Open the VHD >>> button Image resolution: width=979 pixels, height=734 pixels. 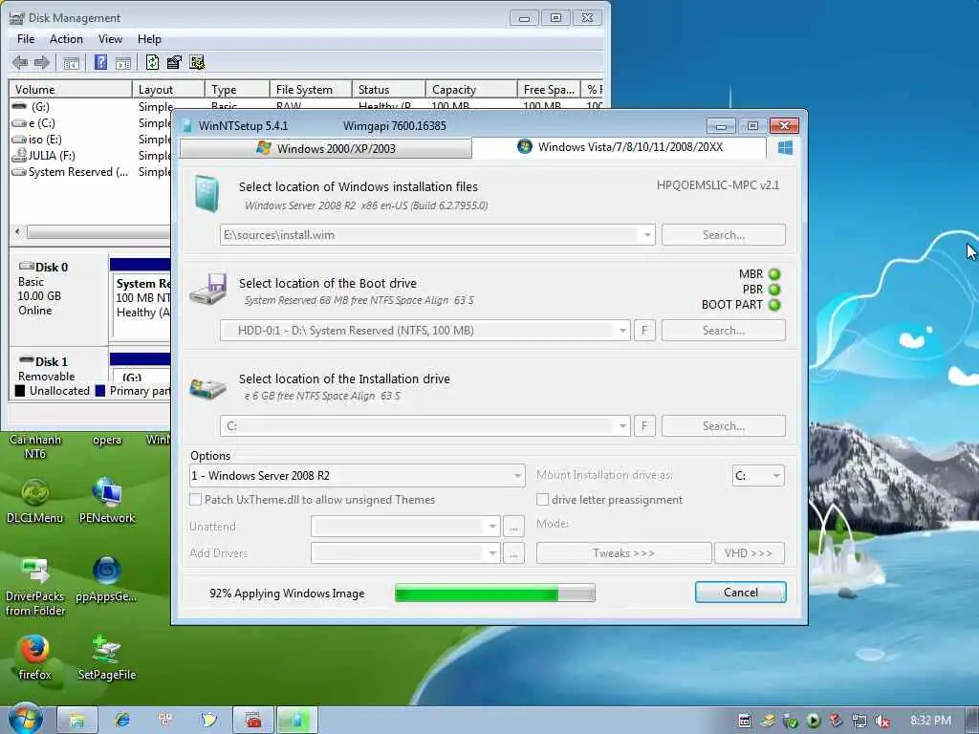click(750, 553)
